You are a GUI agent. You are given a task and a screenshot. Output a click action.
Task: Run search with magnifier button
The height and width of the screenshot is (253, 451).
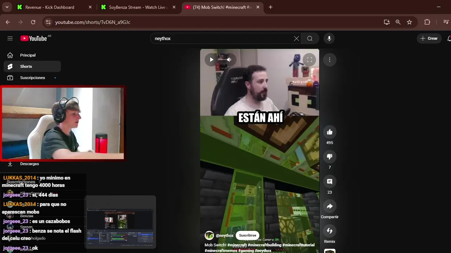[x=310, y=38]
